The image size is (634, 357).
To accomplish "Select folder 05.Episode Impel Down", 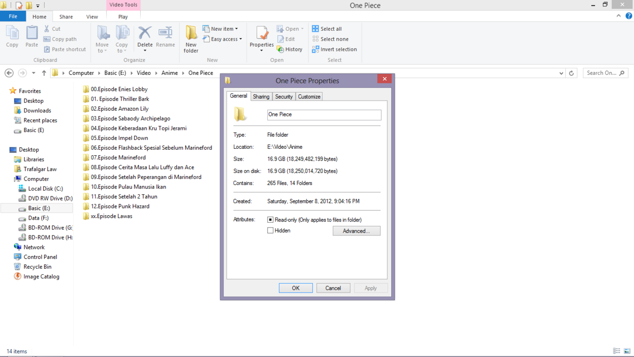I will coord(115,138).
